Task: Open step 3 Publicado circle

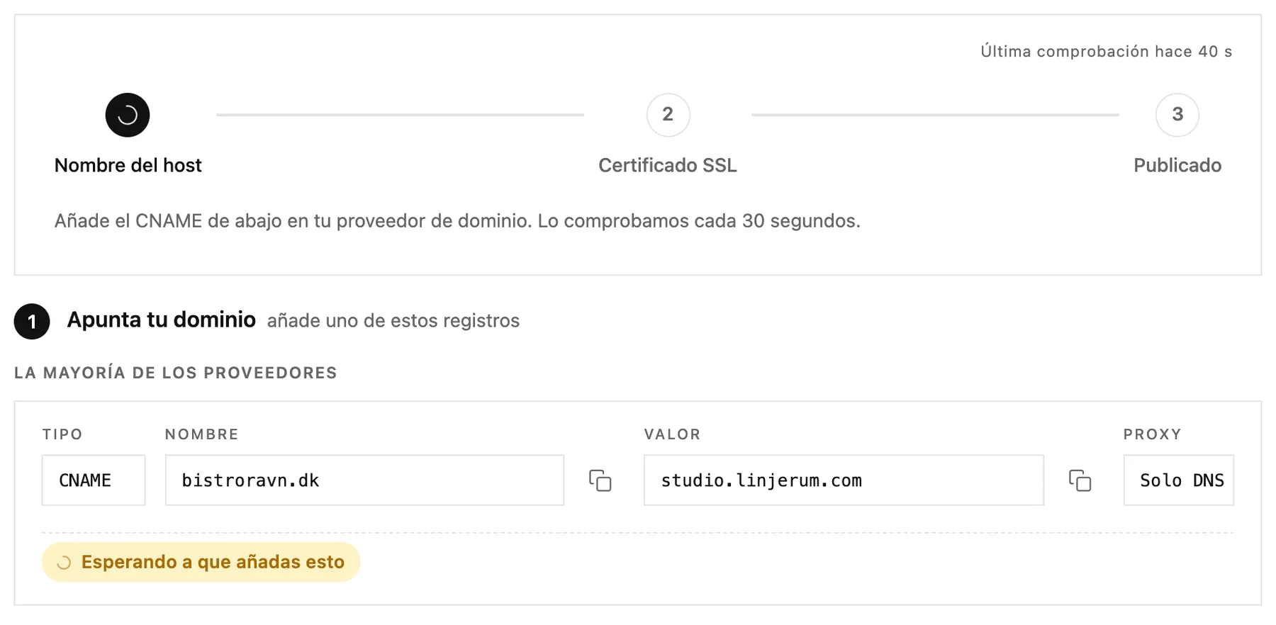Action: 1177,115
